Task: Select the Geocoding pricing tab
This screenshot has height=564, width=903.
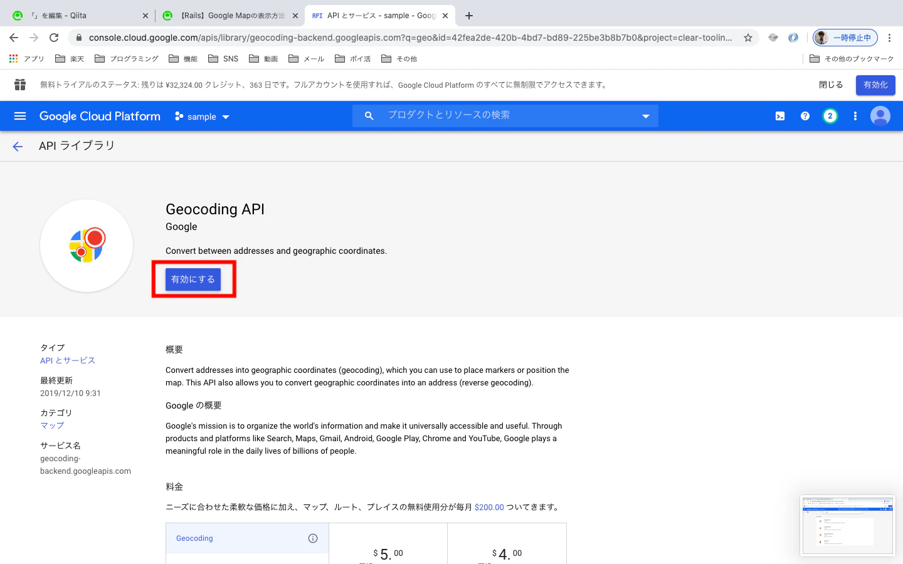Action: point(247,538)
